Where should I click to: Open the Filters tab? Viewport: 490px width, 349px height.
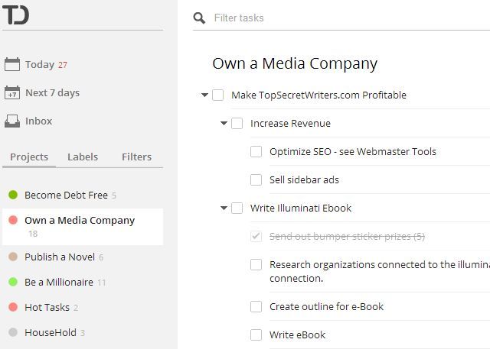[x=136, y=157]
